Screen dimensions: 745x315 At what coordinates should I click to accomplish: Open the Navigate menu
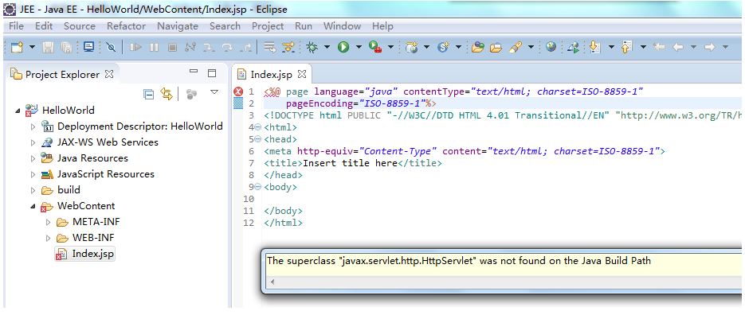coord(178,26)
